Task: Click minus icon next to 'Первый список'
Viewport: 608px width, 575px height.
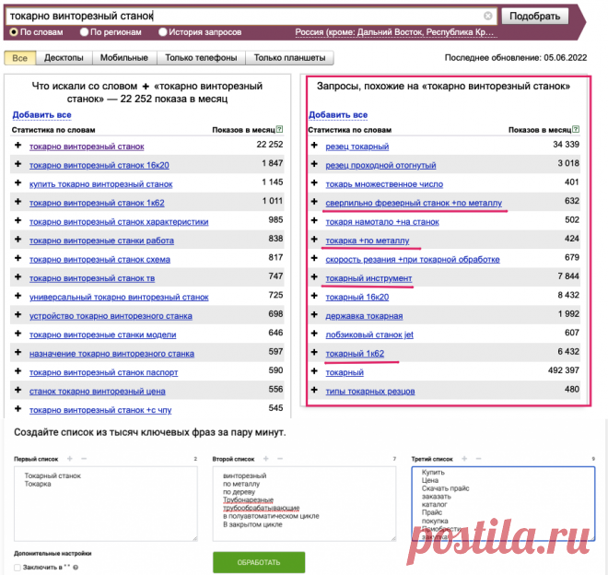Action: point(84,459)
